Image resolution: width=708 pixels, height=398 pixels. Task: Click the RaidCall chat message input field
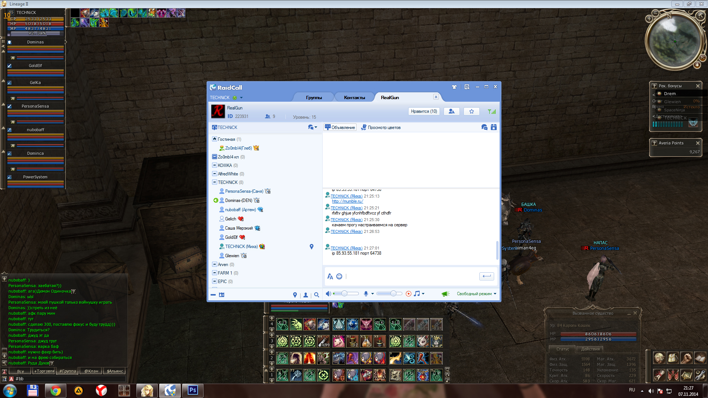(411, 276)
